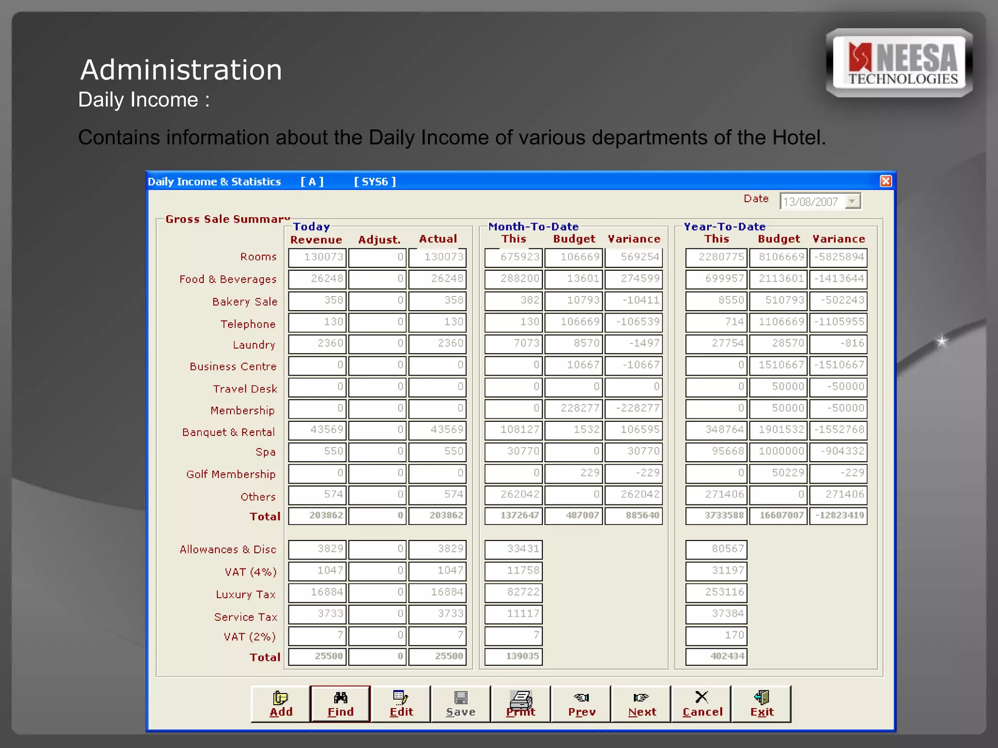Click Luxury Tax Year-To-Date field 253116
998x748 pixels.
(716, 593)
